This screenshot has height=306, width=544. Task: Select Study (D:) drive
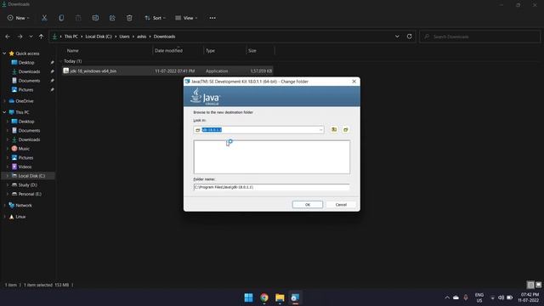coord(27,185)
